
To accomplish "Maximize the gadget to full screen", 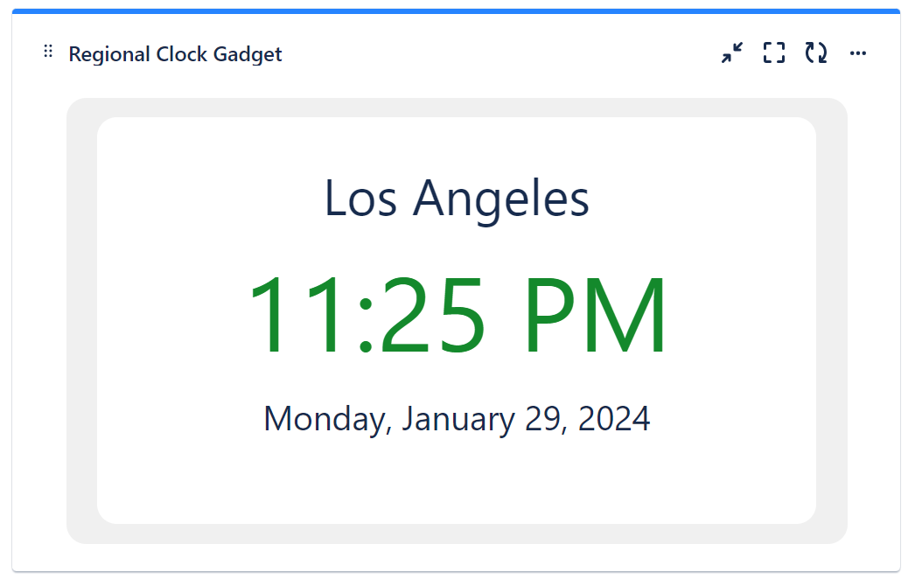I will point(773,53).
